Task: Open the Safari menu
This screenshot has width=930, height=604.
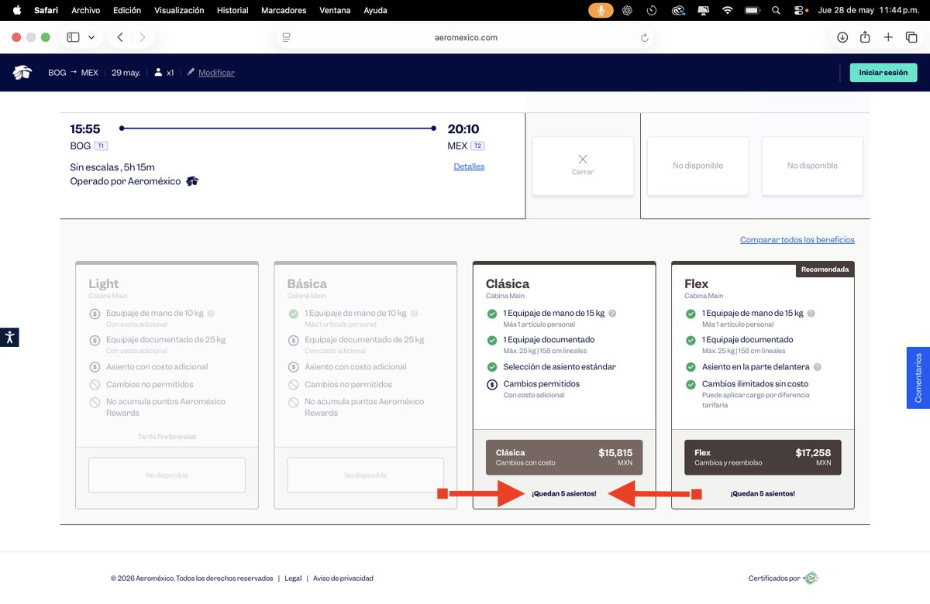Action: tap(46, 10)
